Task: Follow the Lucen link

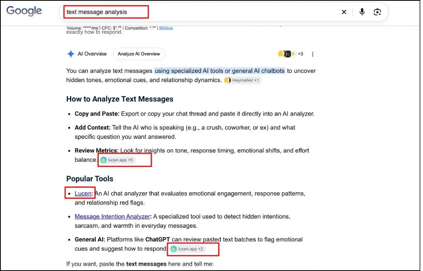Action: 83,193
